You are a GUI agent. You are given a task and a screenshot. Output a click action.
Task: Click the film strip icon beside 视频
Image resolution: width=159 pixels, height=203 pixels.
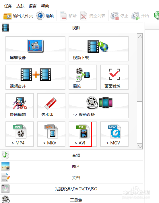[5, 28]
